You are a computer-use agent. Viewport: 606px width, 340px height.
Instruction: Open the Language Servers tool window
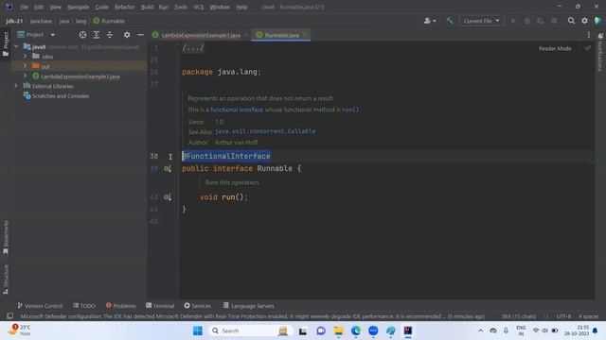(248, 306)
